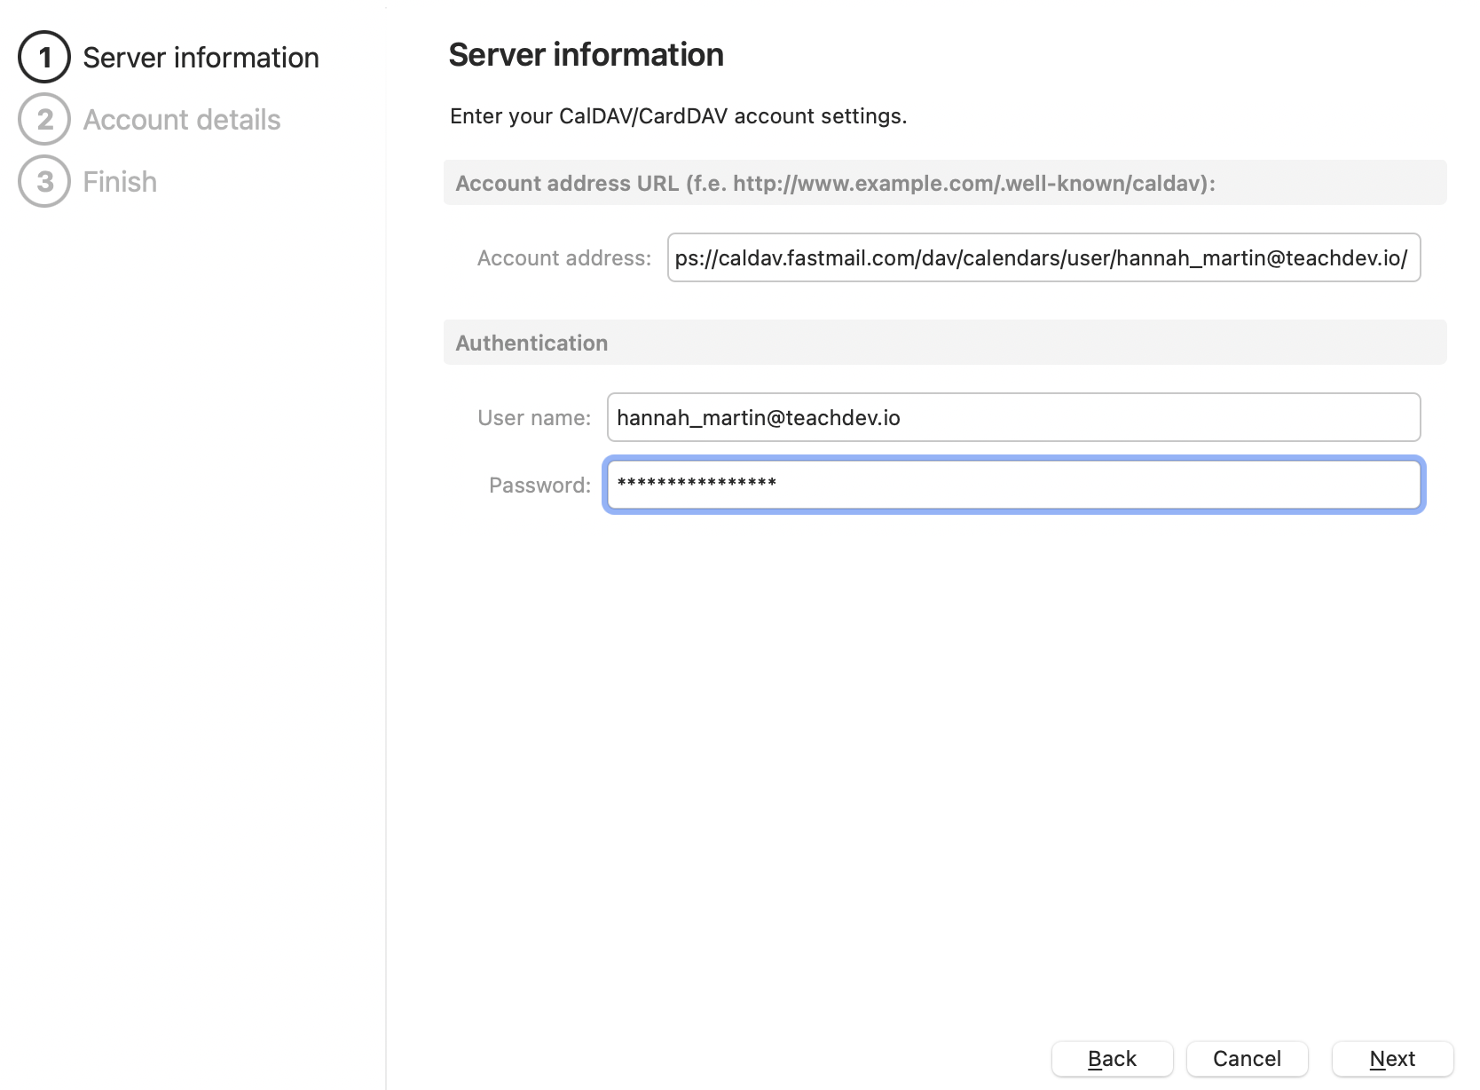Focus the User name text field

point(1013,418)
